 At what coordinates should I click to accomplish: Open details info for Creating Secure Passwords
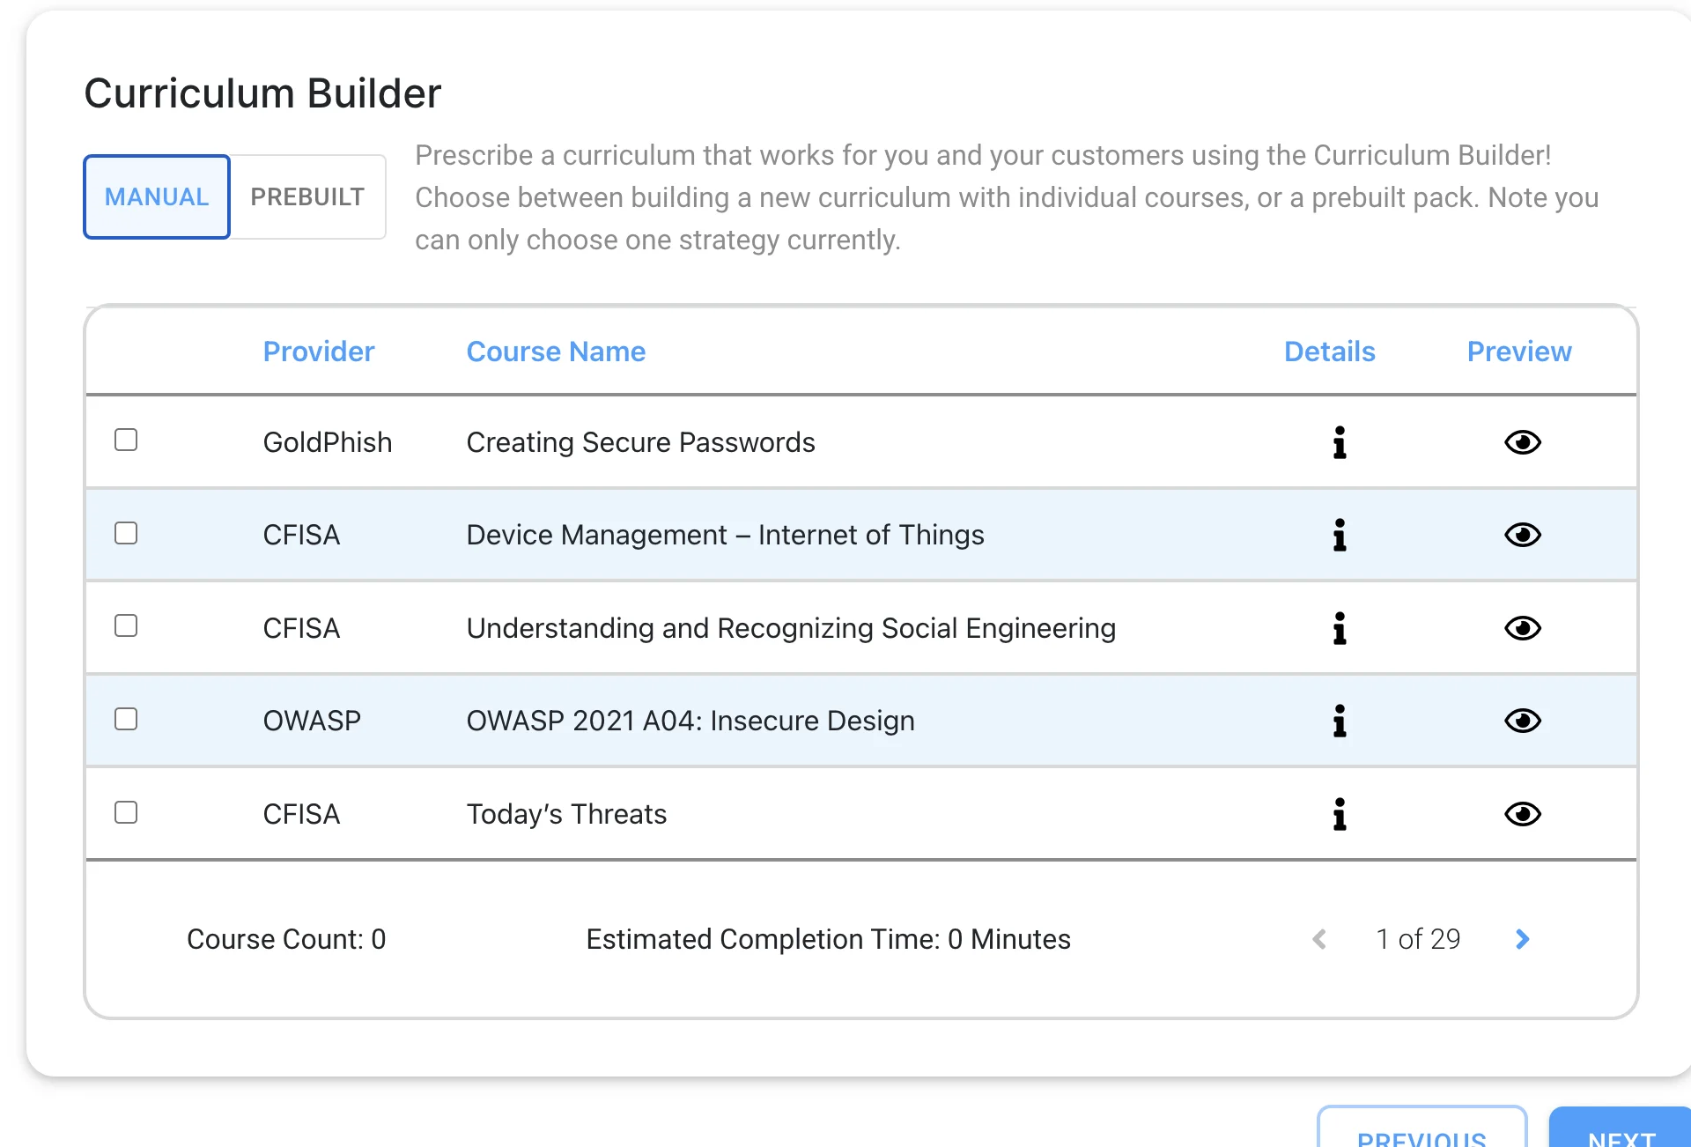(1339, 442)
